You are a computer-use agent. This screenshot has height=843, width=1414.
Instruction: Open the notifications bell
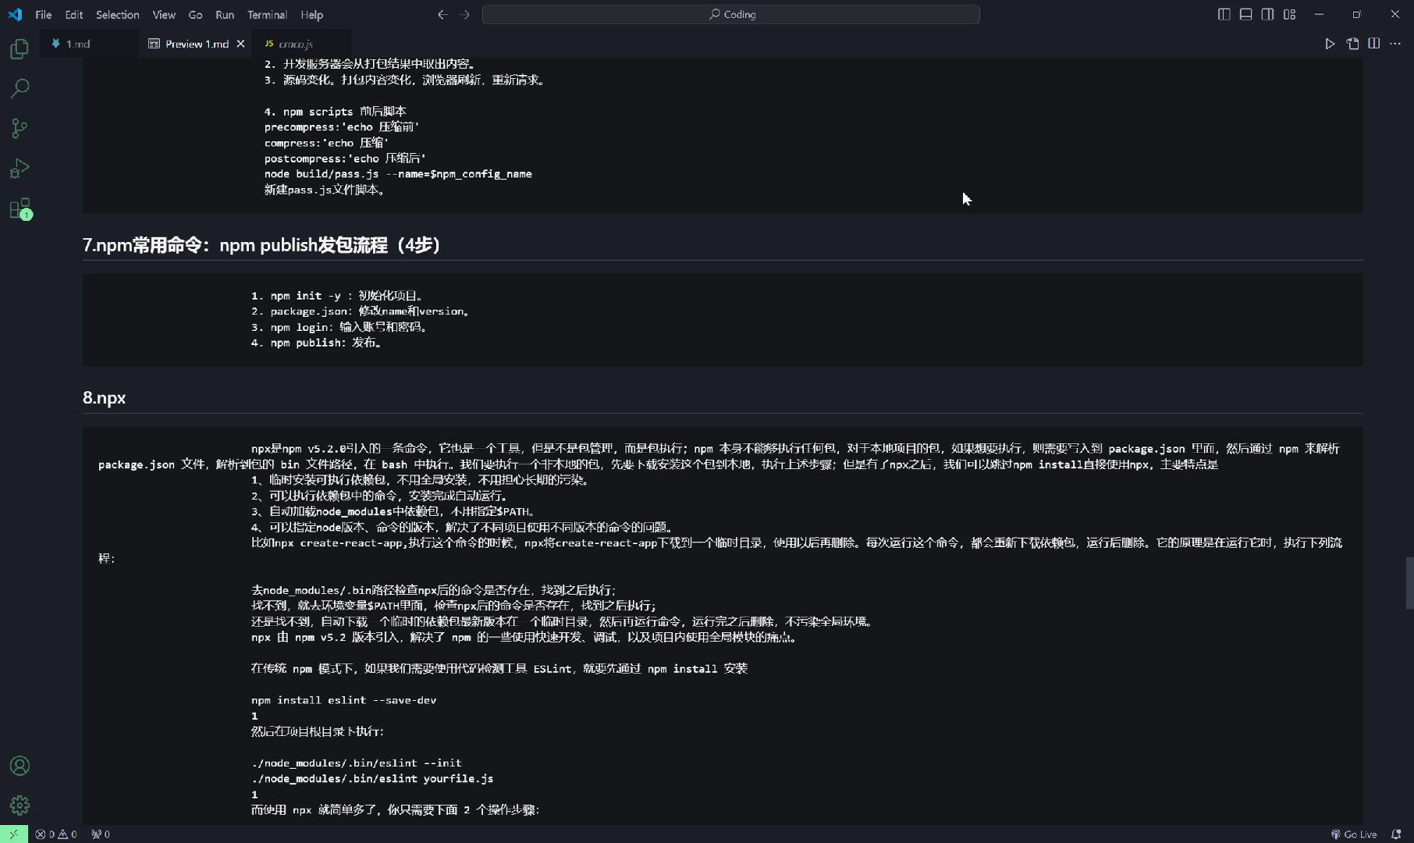(1396, 834)
